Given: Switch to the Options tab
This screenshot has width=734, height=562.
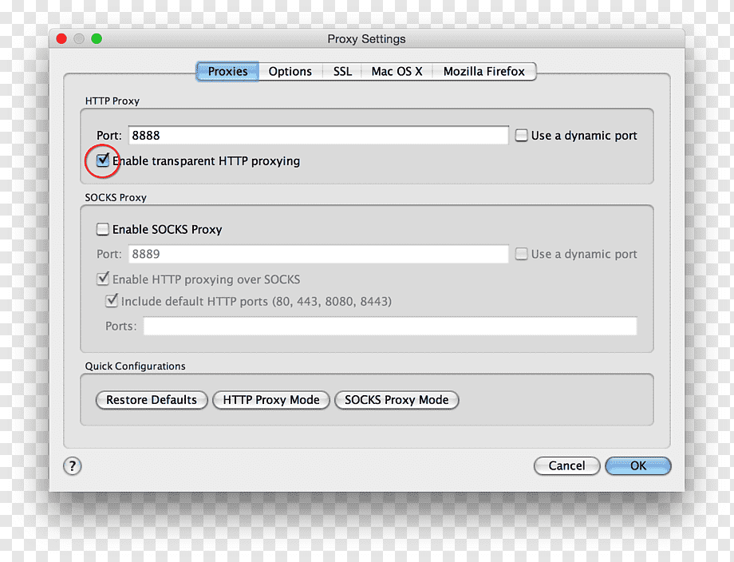Looking at the screenshot, I should pos(290,72).
